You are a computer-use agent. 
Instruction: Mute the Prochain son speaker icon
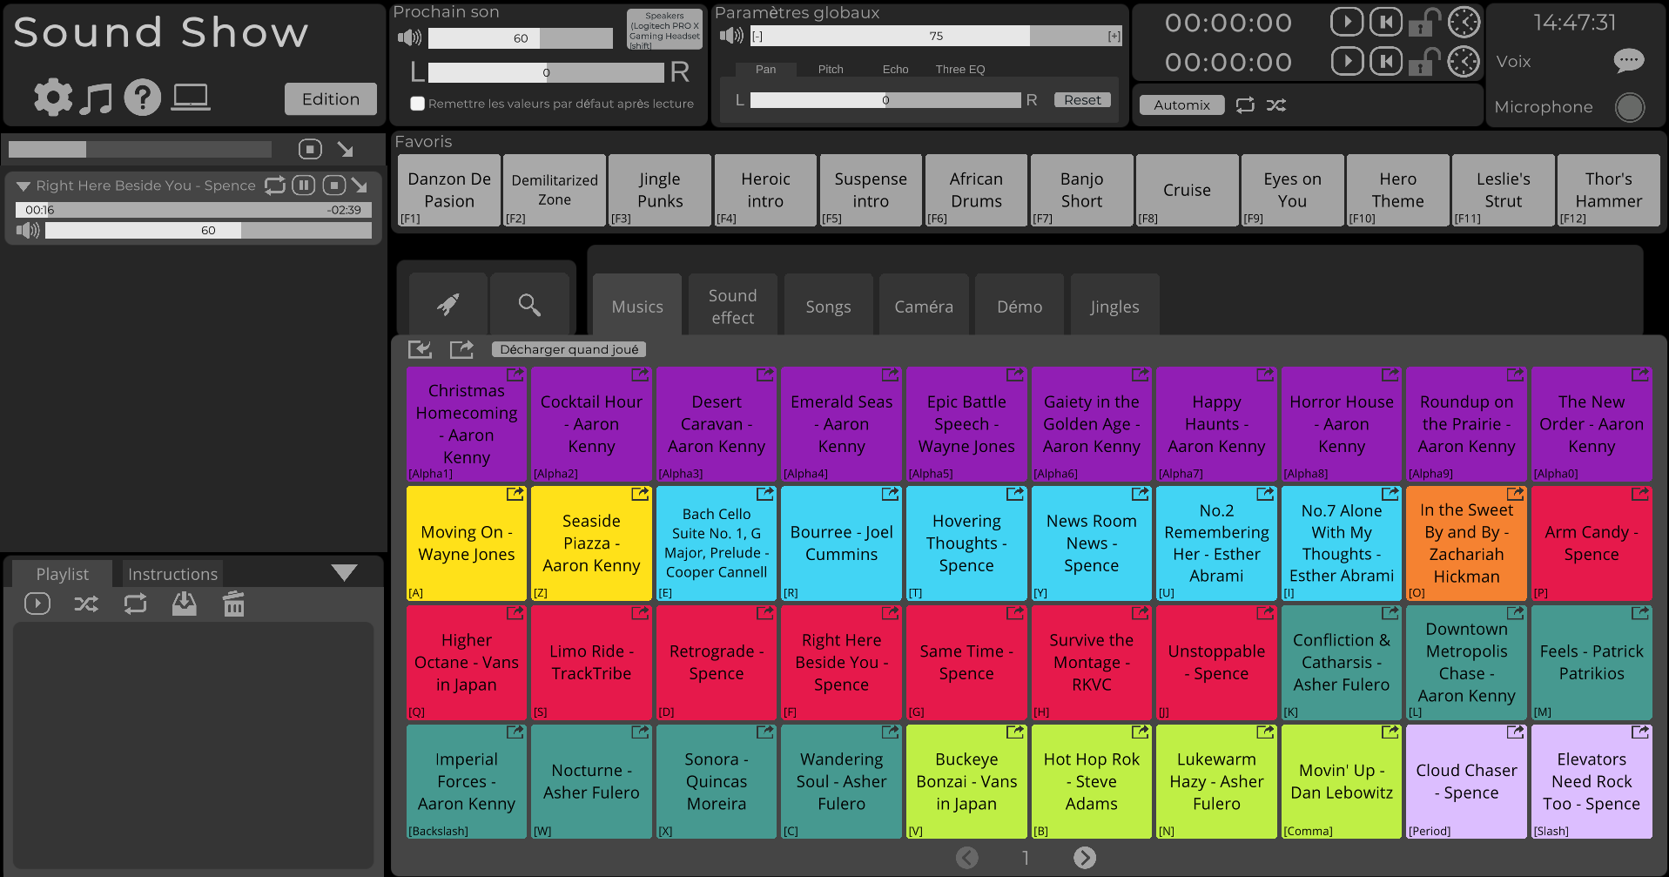[409, 37]
